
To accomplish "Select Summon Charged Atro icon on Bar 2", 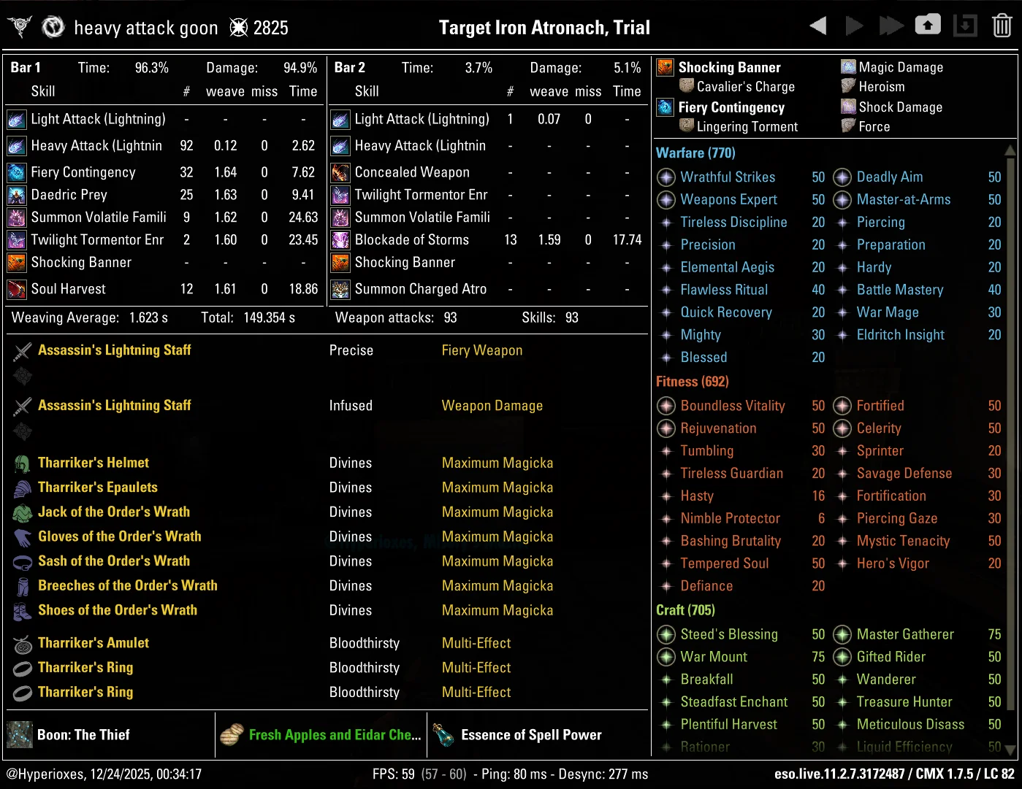I will point(340,289).
